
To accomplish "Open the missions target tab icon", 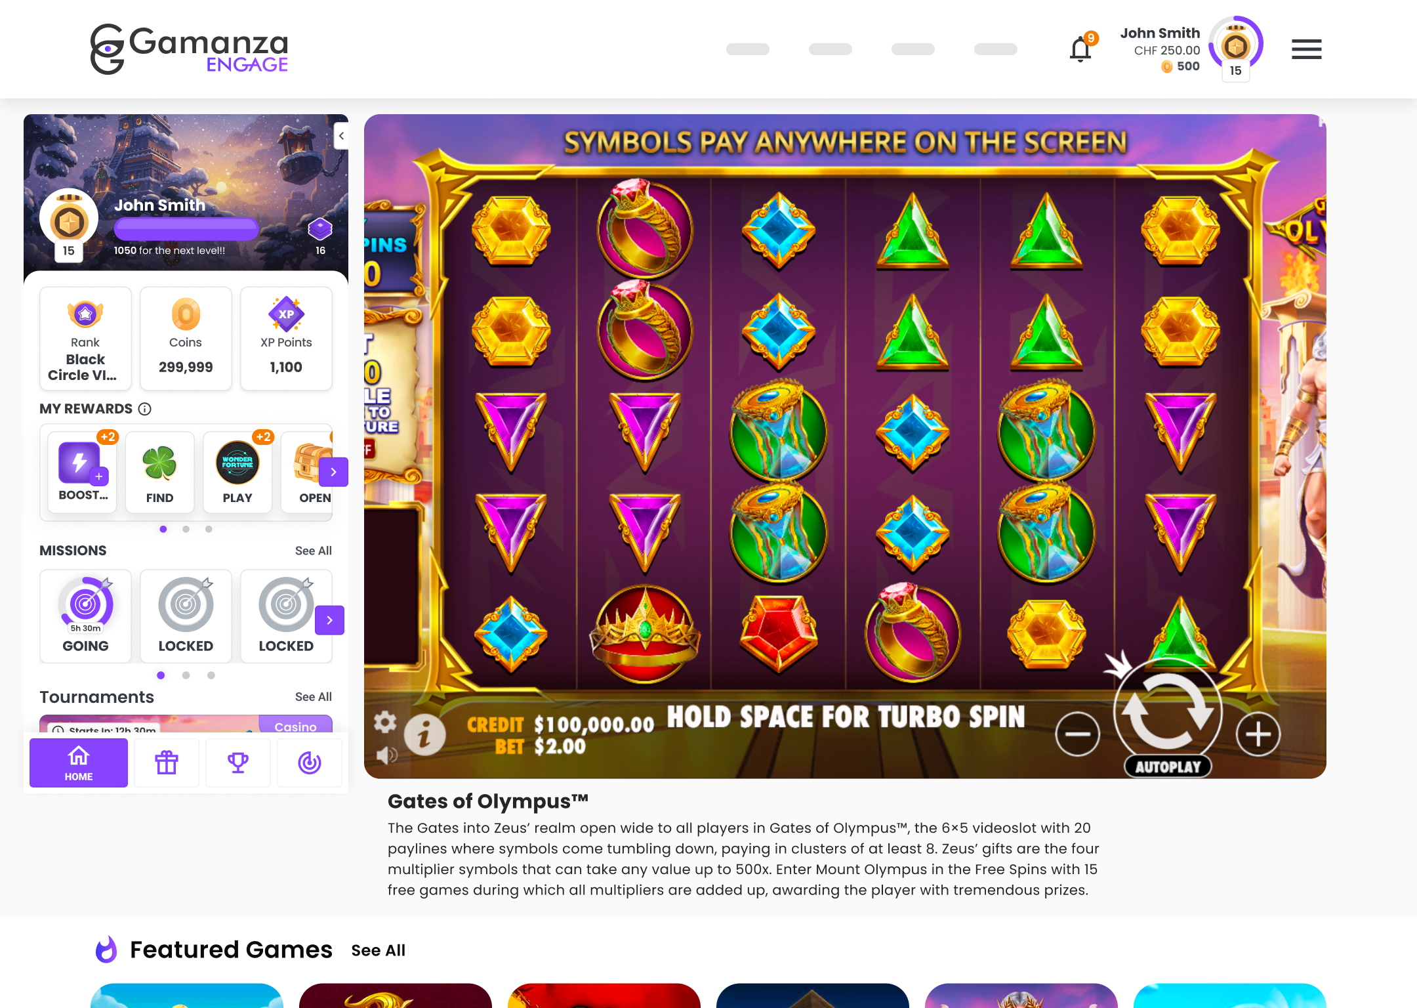I will pyautogui.click(x=310, y=763).
